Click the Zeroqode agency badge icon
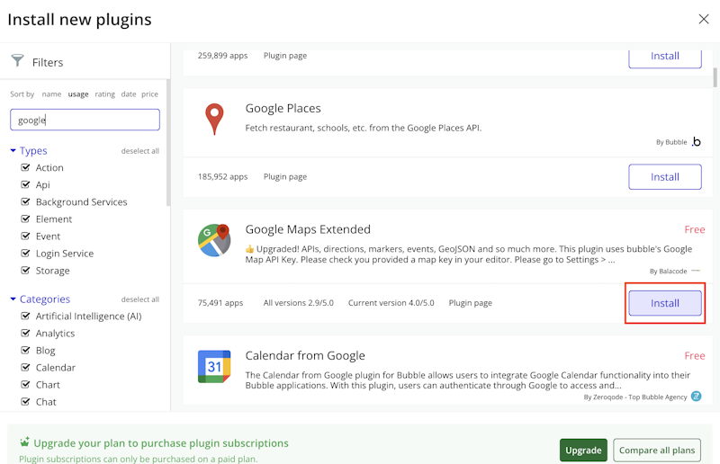Screen dimensions: 720x464 [697, 396]
